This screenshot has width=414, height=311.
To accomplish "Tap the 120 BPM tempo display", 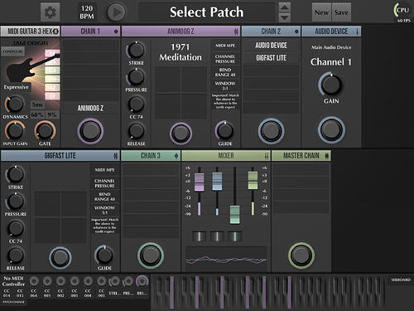I will tap(87, 12).
